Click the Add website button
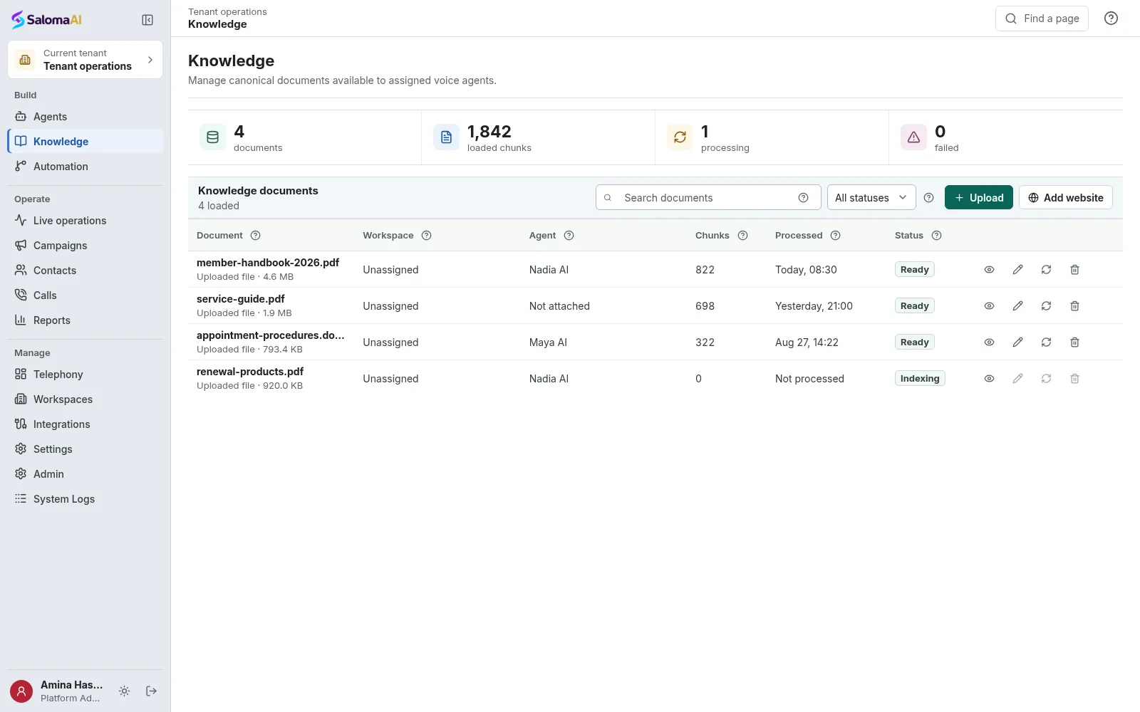Viewport: 1140px width, 712px height. click(x=1066, y=198)
